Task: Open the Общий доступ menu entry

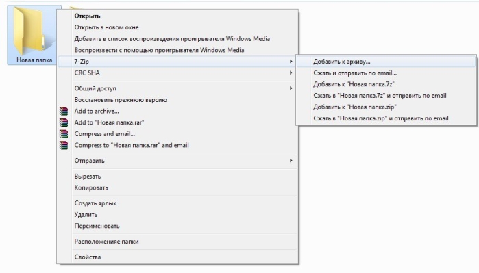Action: pyautogui.click(x=177, y=88)
